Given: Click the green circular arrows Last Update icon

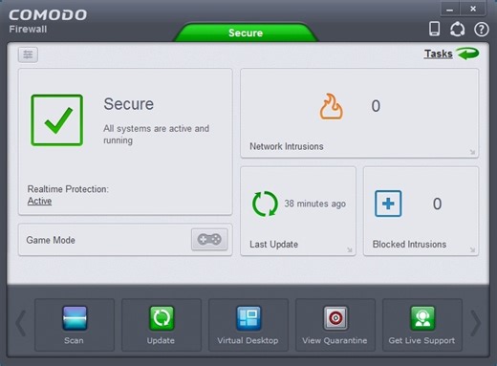Looking at the screenshot, I should coord(265,204).
